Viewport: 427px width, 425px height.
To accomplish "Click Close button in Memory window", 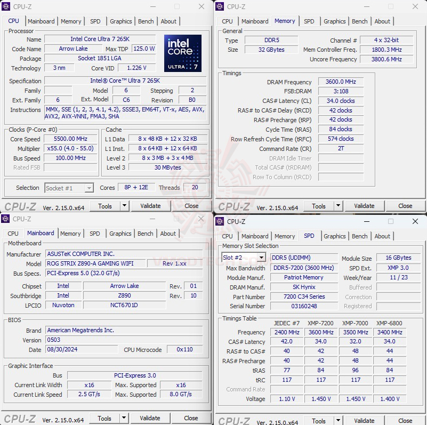I will [x=405, y=206].
